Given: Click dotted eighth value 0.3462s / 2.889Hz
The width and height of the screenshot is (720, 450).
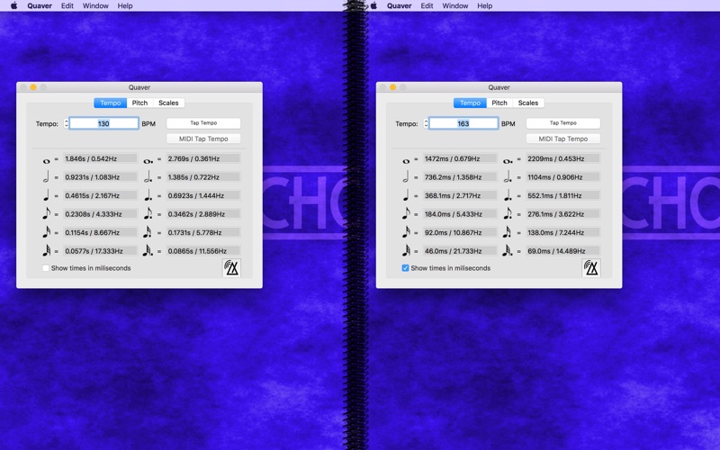Looking at the screenshot, I should pyautogui.click(x=203, y=214).
